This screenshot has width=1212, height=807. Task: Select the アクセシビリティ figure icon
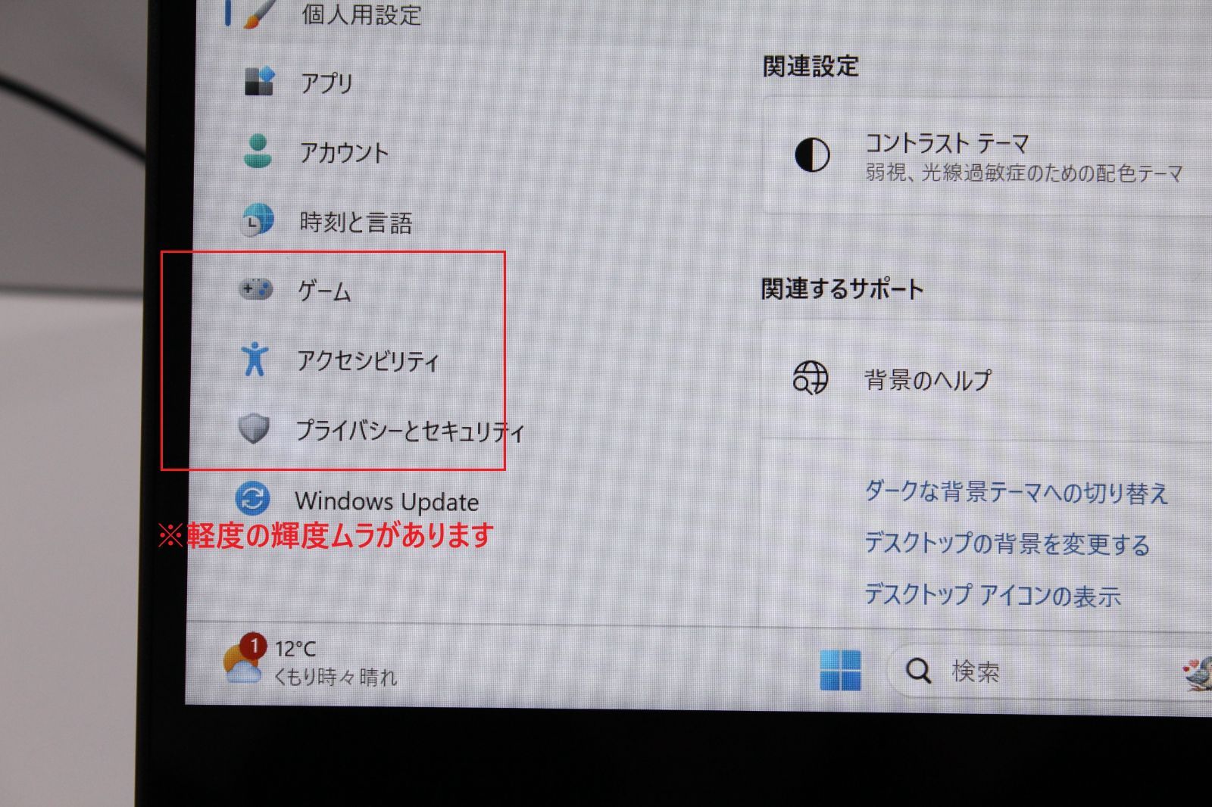[254, 359]
